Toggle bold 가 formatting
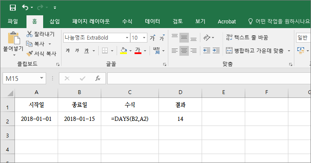 [67, 51]
